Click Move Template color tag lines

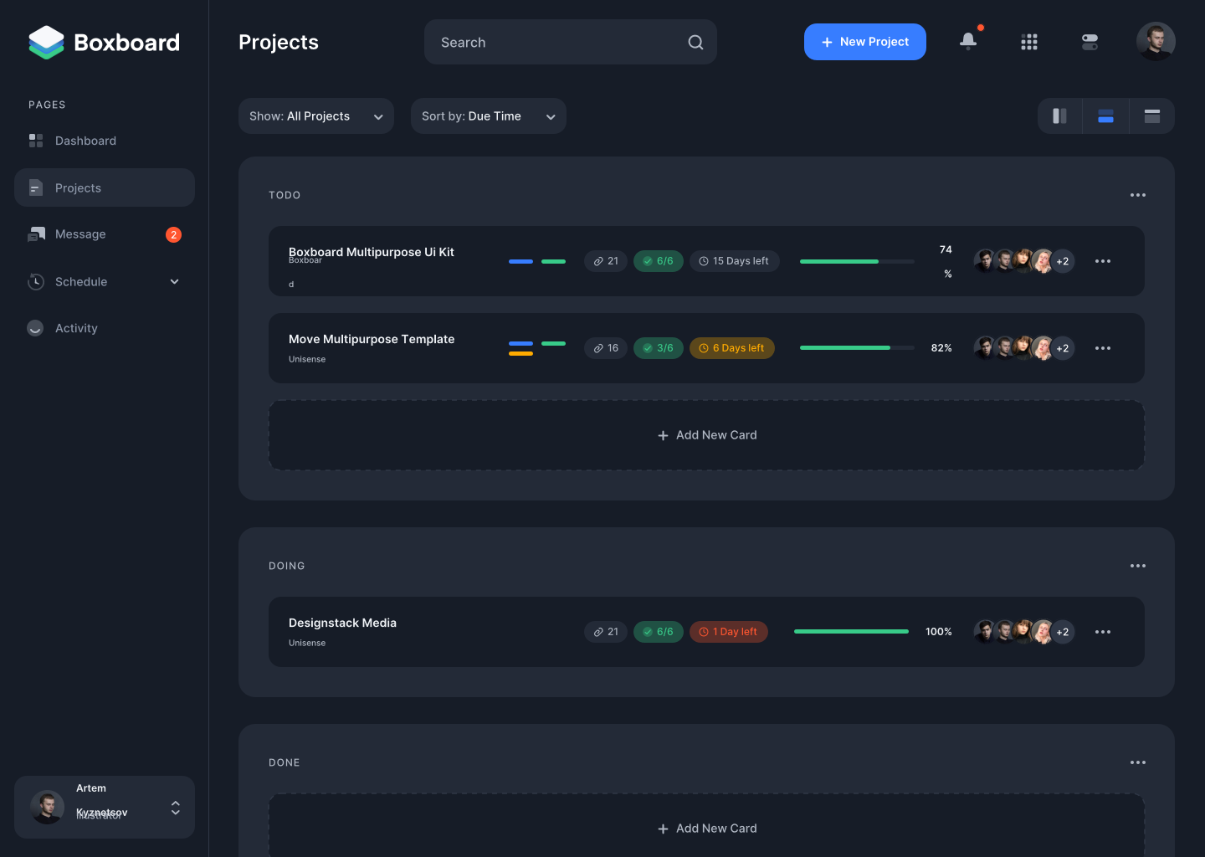pos(537,348)
